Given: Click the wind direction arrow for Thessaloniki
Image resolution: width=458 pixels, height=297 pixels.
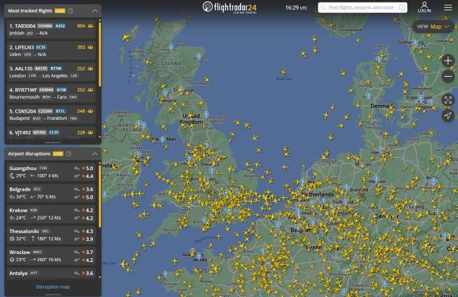Looking at the screenshot, I should 33,238.
